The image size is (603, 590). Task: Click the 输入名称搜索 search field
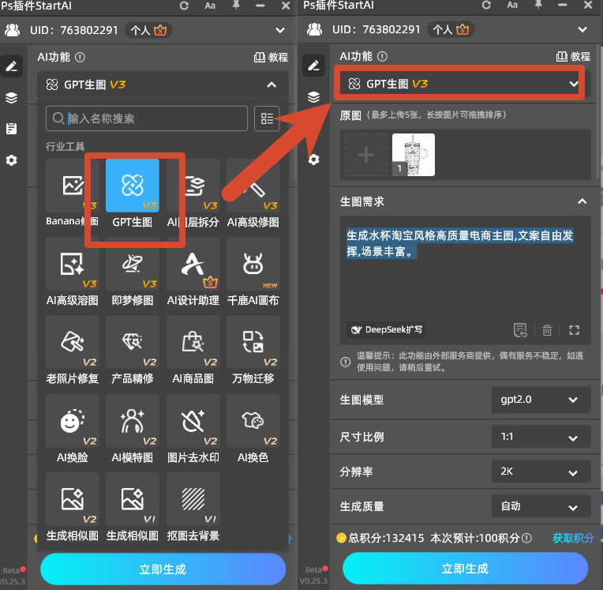pyautogui.click(x=147, y=118)
